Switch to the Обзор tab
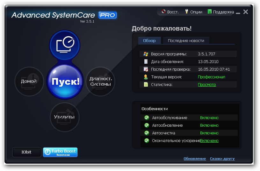 pos(149,40)
